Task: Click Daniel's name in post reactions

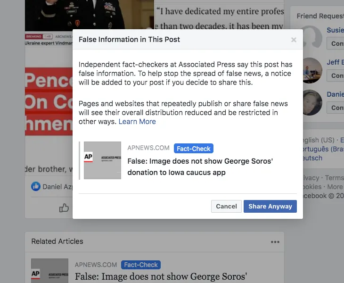Action: click(57, 187)
